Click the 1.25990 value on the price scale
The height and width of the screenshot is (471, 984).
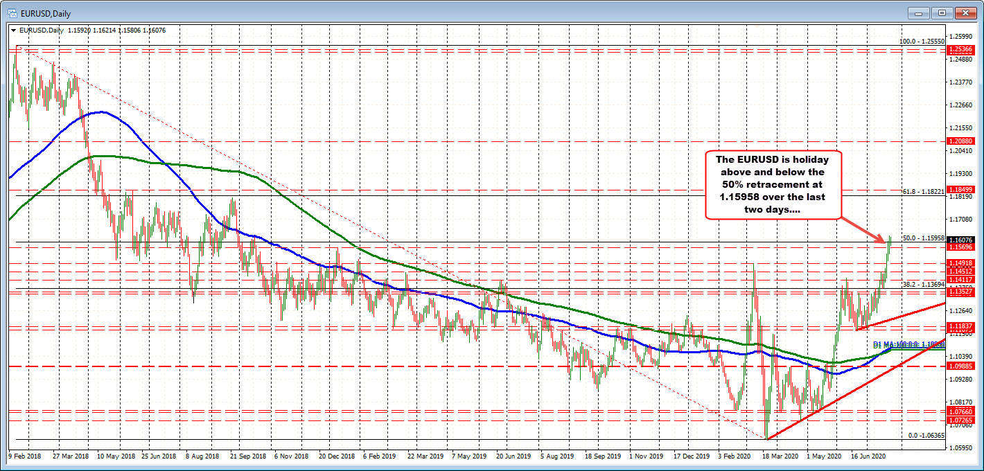(960, 36)
